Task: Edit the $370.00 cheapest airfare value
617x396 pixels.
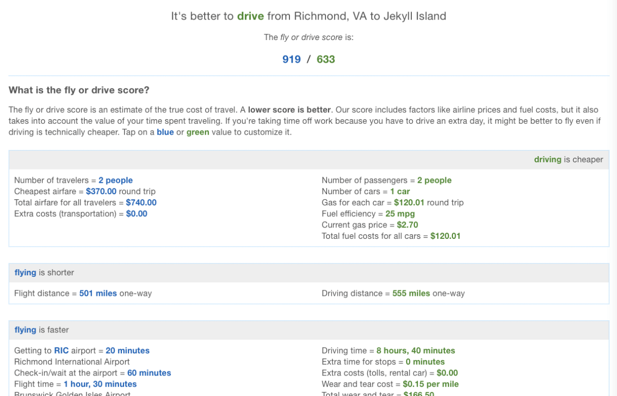Action: click(x=101, y=192)
